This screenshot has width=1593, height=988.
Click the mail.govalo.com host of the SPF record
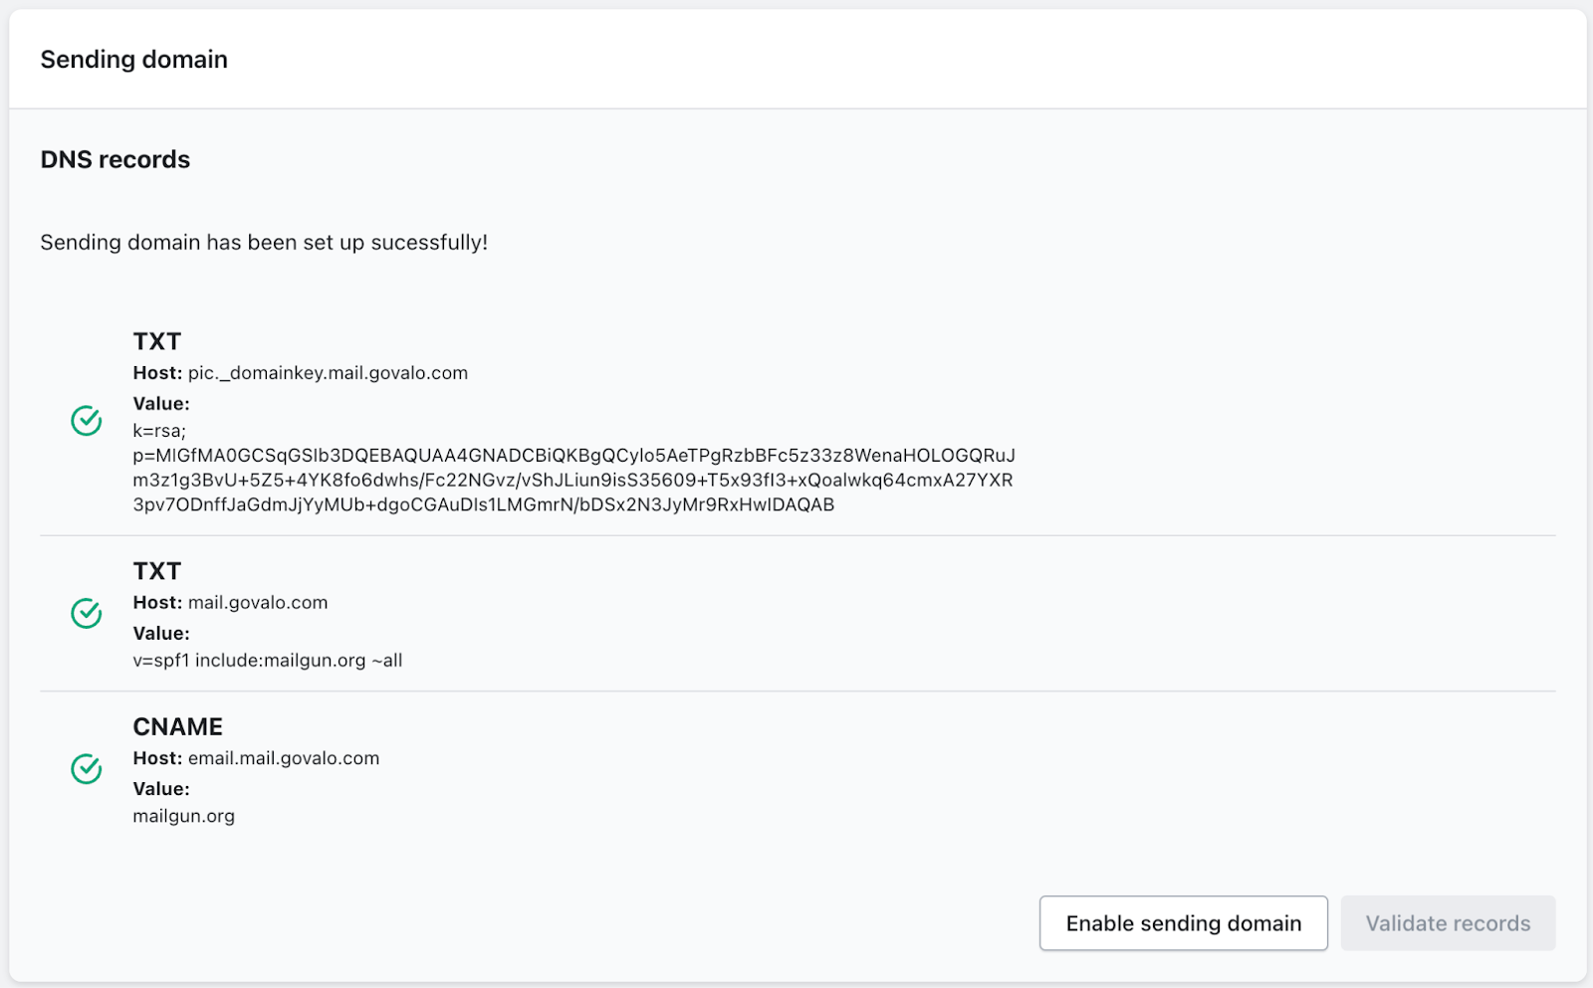(258, 603)
